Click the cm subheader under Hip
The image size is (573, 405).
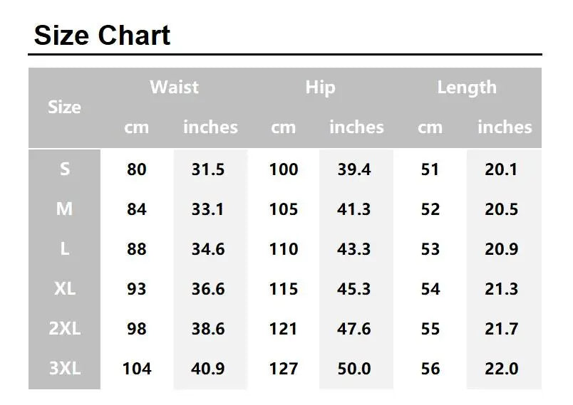(x=284, y=128)
